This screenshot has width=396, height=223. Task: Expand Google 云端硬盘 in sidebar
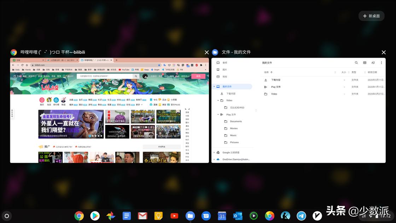[x=214, y=153]
